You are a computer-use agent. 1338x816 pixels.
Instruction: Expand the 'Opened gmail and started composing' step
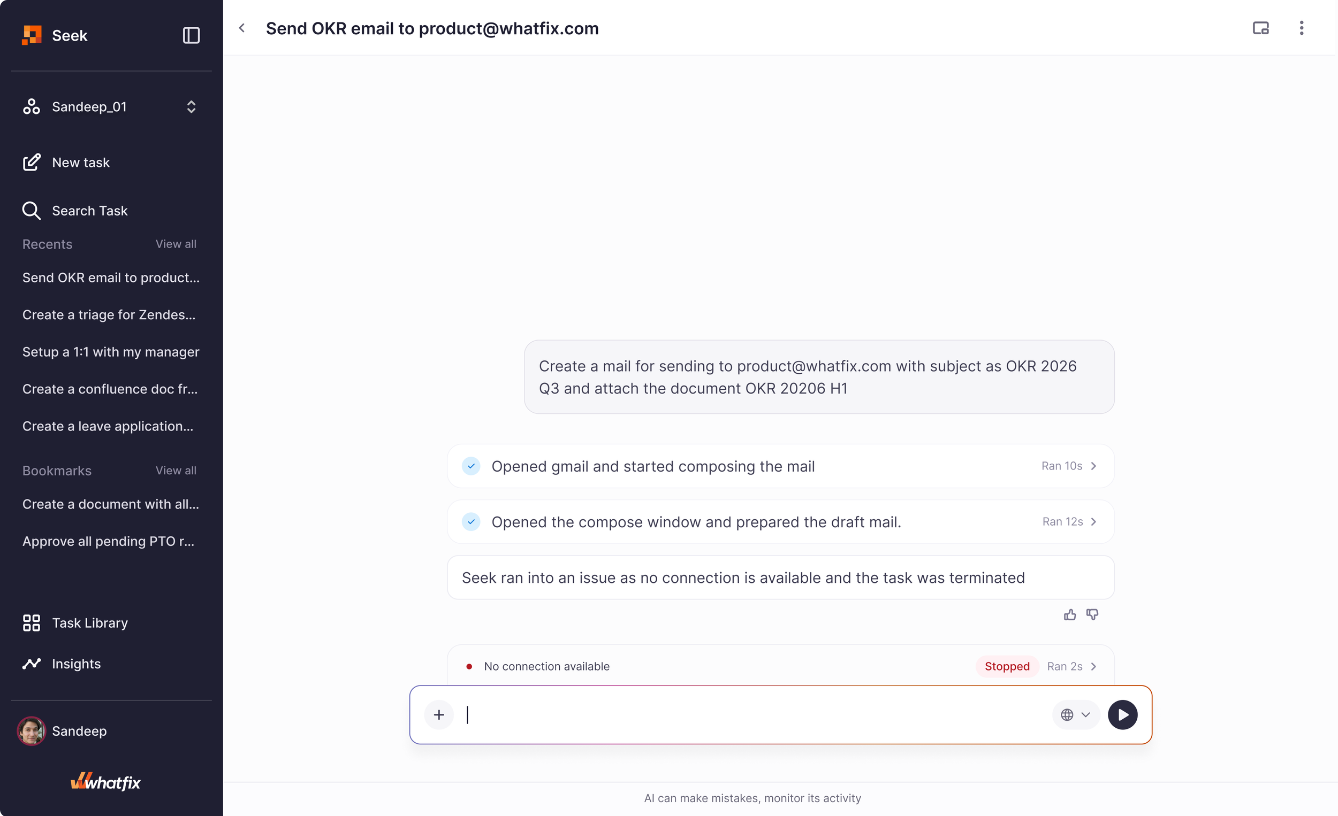pyautogui.click(x=780, y=466)
